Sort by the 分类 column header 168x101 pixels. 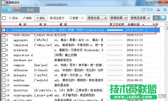(155, 25)
